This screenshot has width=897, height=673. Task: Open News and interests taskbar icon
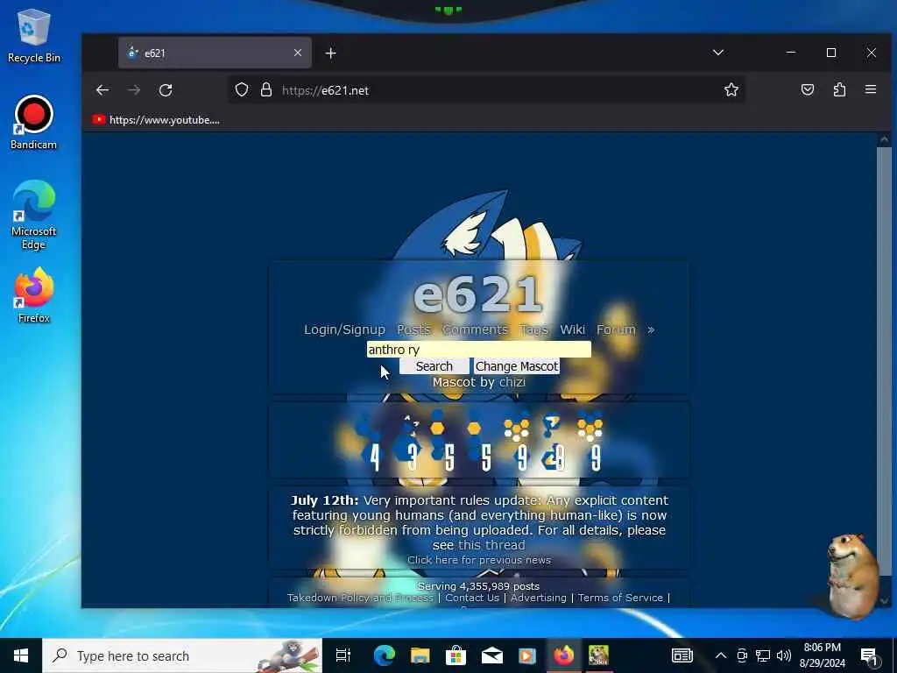pyautogui.click(x=682, y=655)
